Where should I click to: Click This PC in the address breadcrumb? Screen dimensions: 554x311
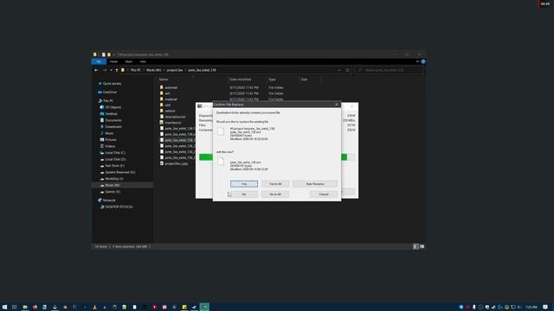pyautogui.click(x=135, y=70)
